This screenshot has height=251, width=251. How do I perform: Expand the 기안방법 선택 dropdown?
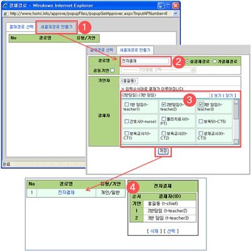(158, 70)
